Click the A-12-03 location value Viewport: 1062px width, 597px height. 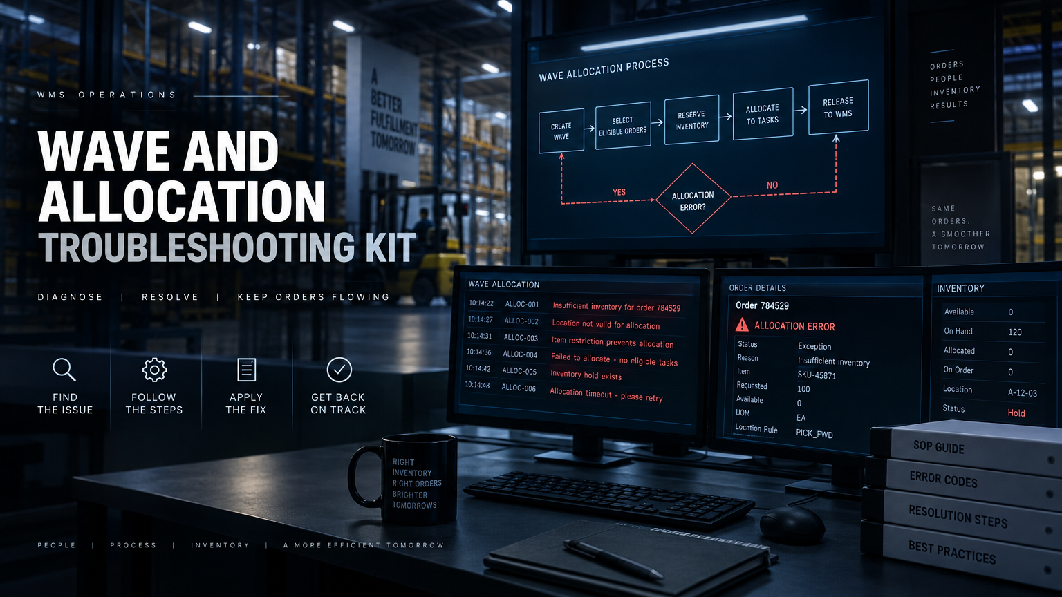click(1023, 392)
